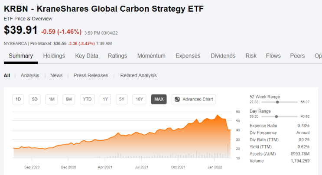This screenshot has width=322, height=175.
Task: Click the Volume 1,794,259 value
Action: point(300,161)
